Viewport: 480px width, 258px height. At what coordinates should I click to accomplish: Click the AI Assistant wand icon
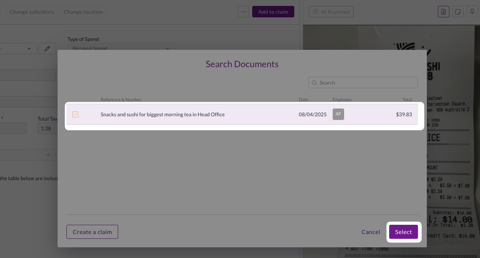point(315,12)
